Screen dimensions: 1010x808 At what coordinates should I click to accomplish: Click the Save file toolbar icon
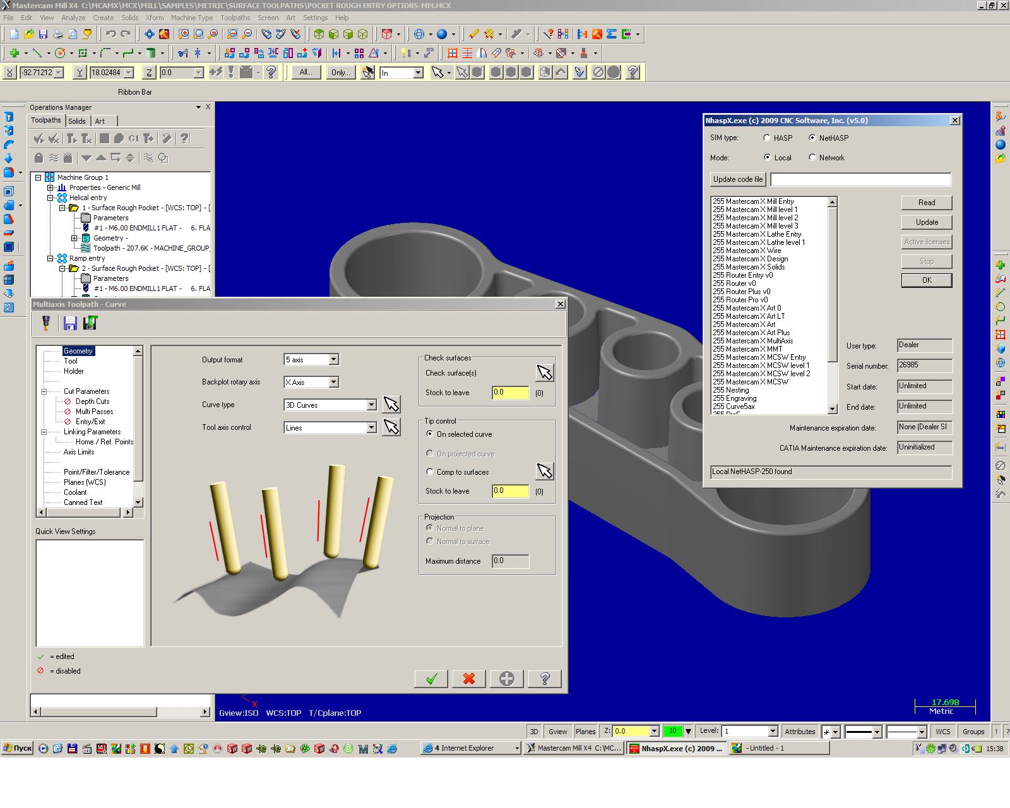43,34
